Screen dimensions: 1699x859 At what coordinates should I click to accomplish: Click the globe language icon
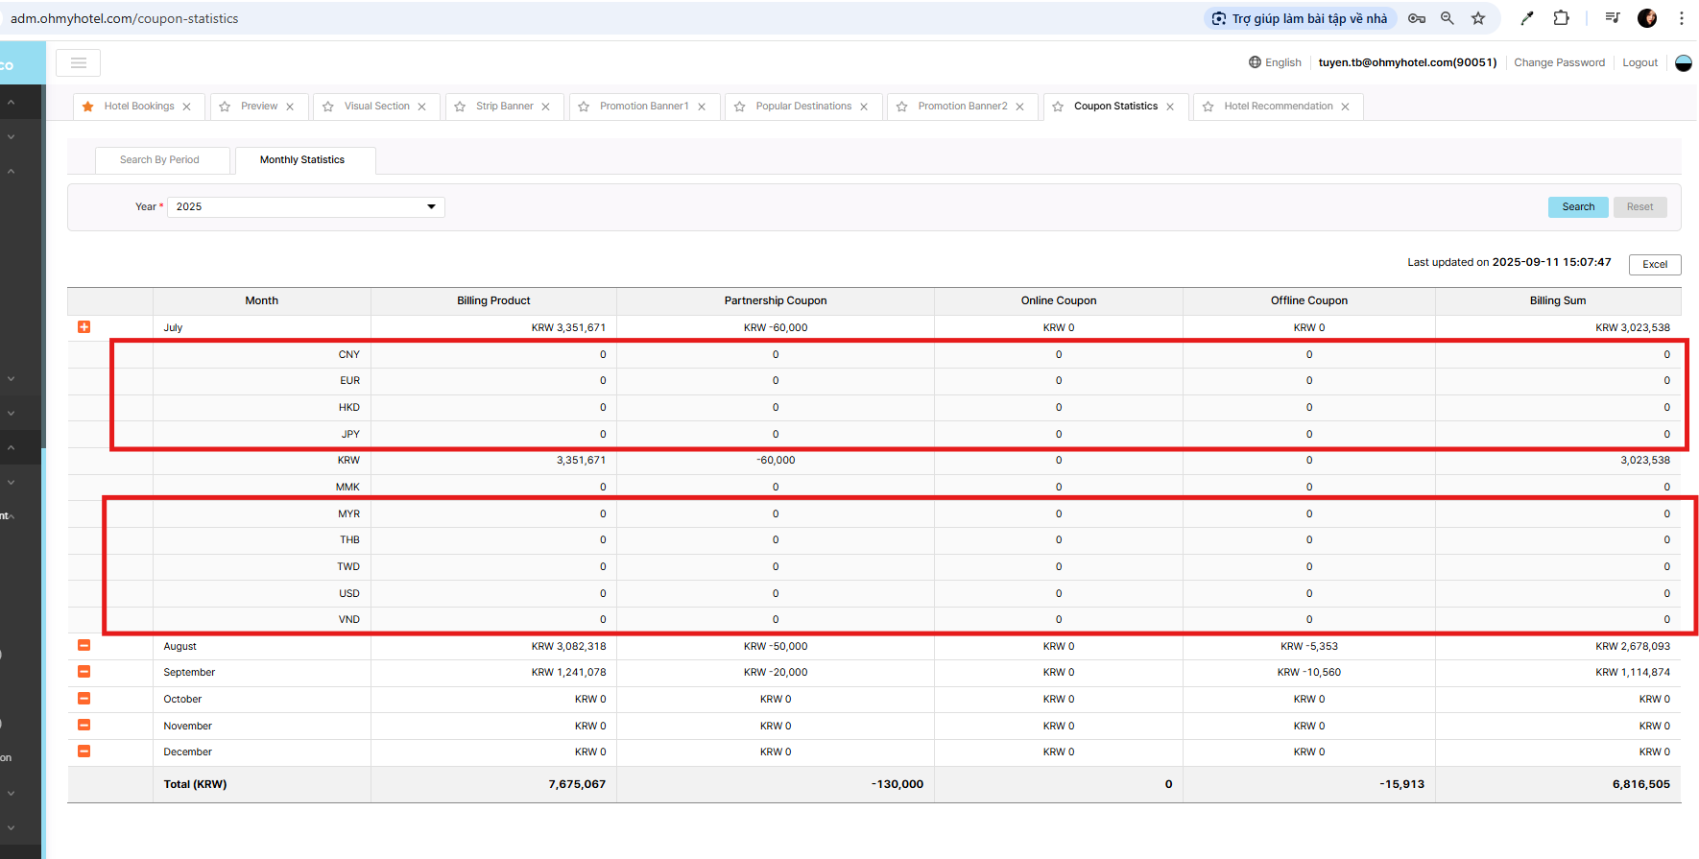(1255, 62)
